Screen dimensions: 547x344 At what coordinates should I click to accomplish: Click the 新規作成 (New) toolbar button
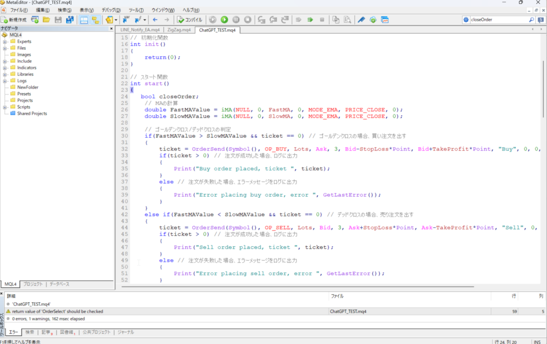(14, 20)
